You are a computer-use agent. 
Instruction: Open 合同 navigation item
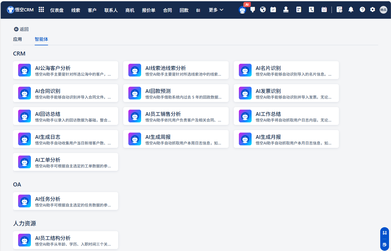click(168, 10)
